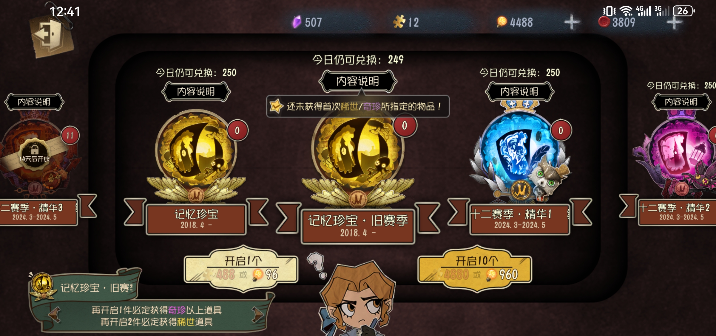Show next pity info with right arrow
The image size is (716, 336).
tap(257, 315)
